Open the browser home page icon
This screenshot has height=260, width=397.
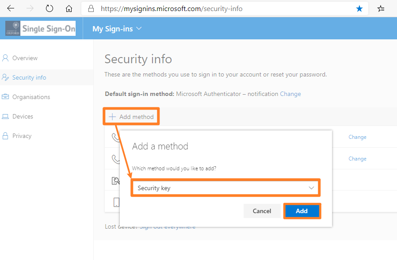69,9
